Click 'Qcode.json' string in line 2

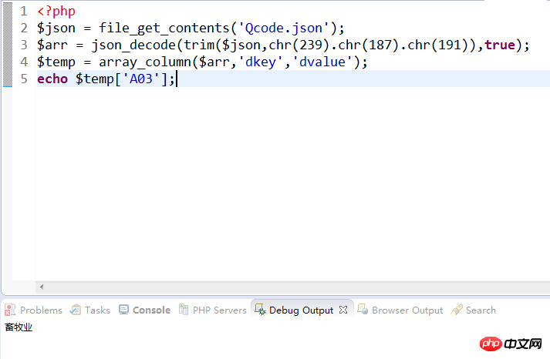point(283,28)
